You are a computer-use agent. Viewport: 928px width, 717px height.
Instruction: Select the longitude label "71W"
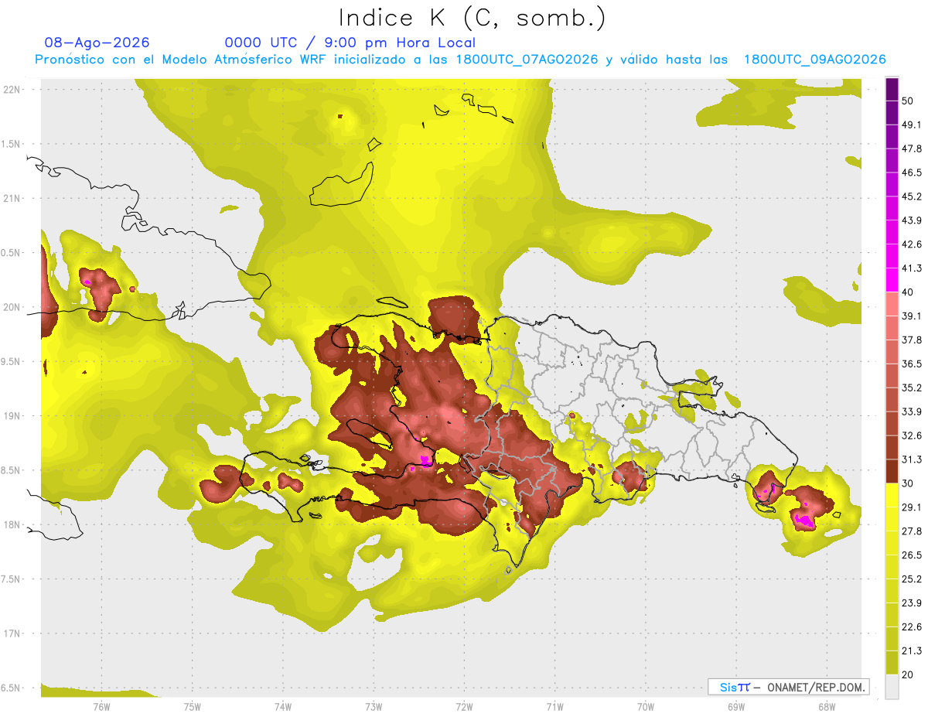coord(554,705)
